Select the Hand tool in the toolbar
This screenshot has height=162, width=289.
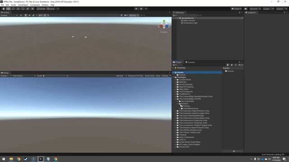(x=4, y=9)
